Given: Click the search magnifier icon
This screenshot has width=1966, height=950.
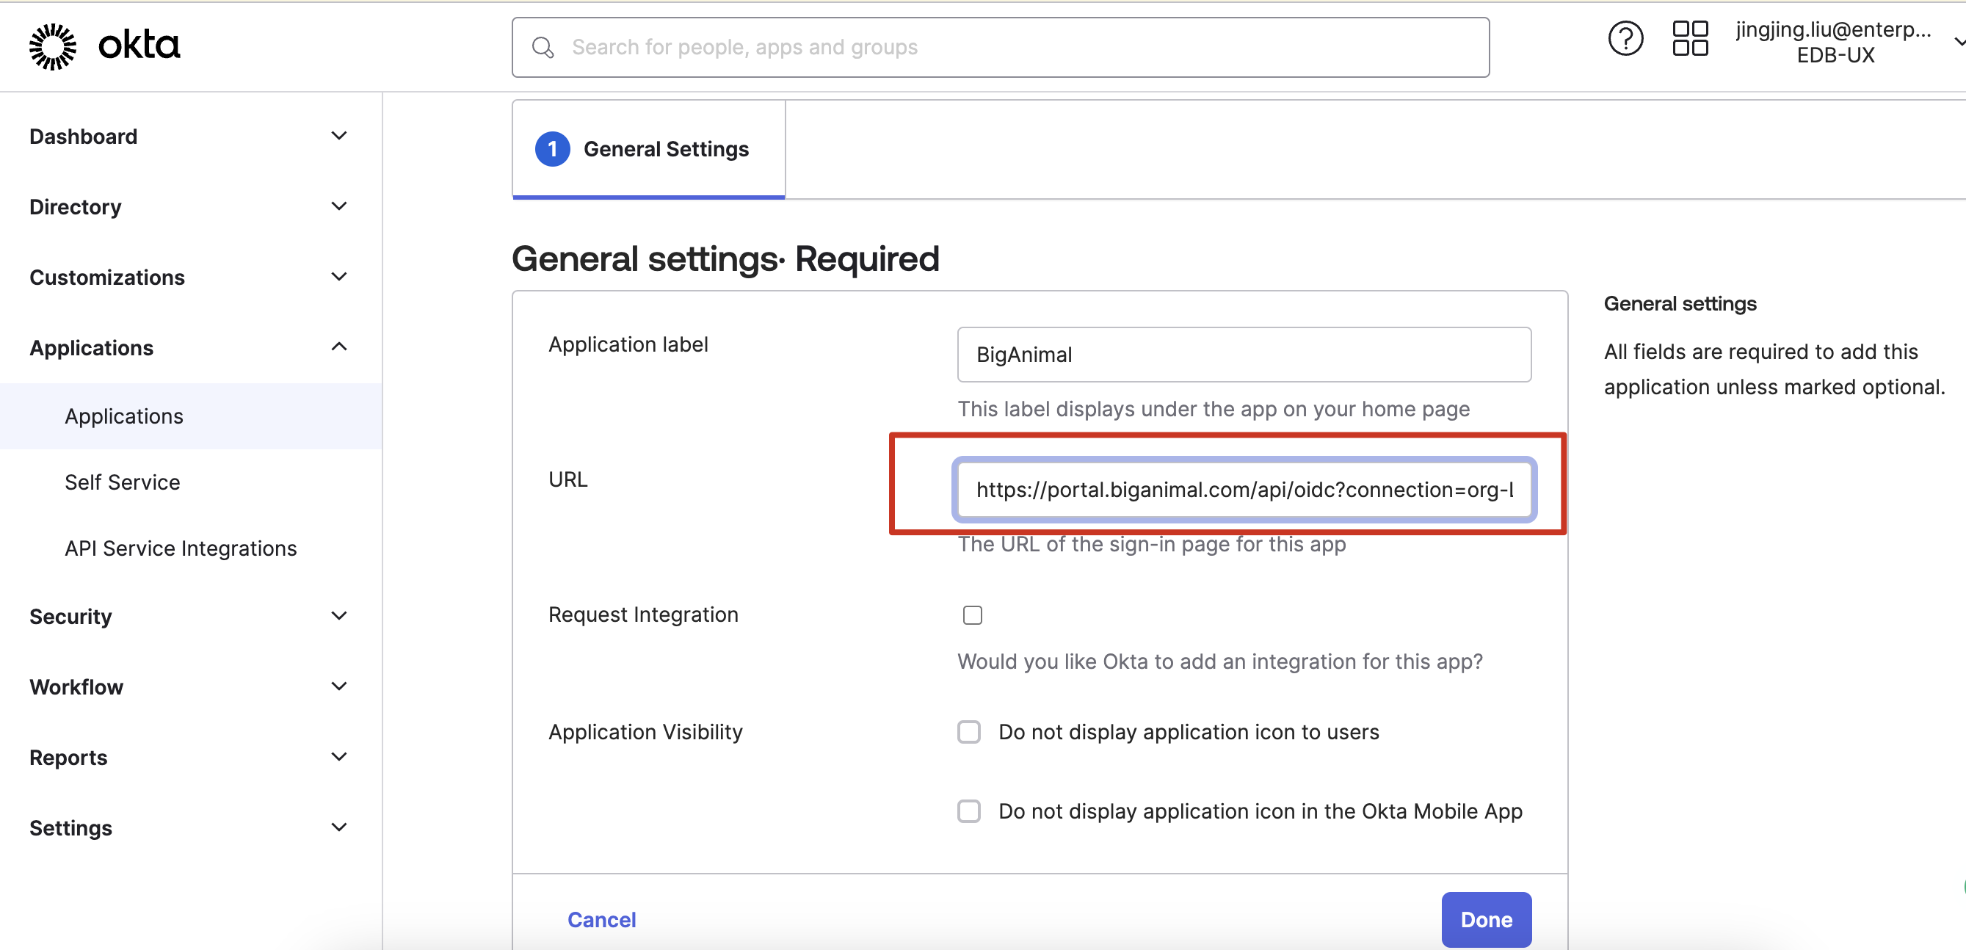Looking at the screenshot, I should tap(543, 47).
